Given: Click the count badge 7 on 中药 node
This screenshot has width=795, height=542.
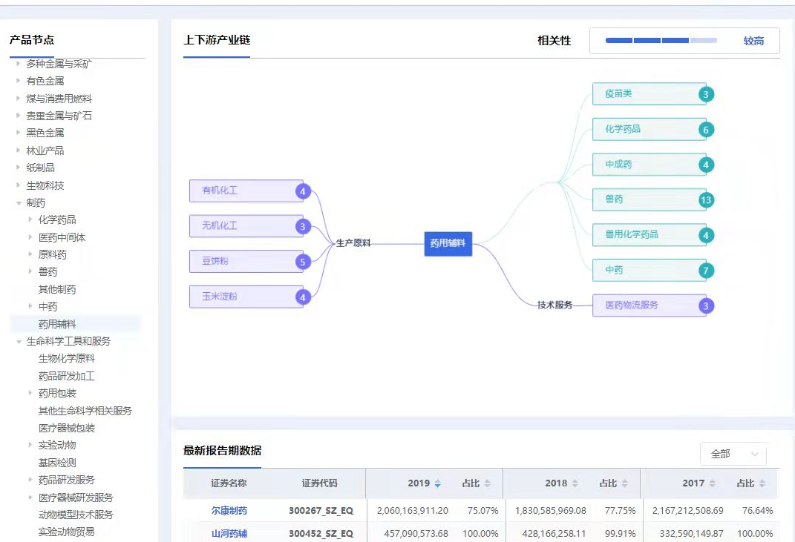Looking at the screenshot, I should tap(706, 271).
